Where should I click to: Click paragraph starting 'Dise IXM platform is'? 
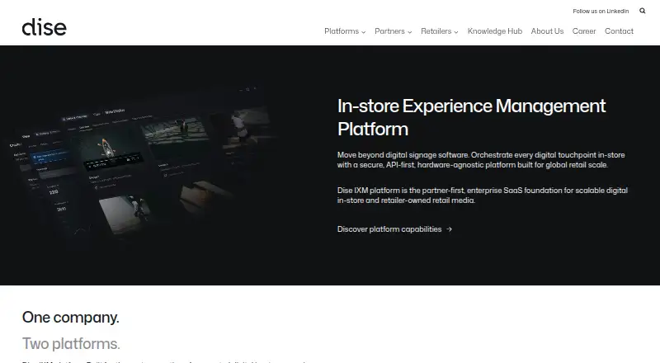click(483, 196)
